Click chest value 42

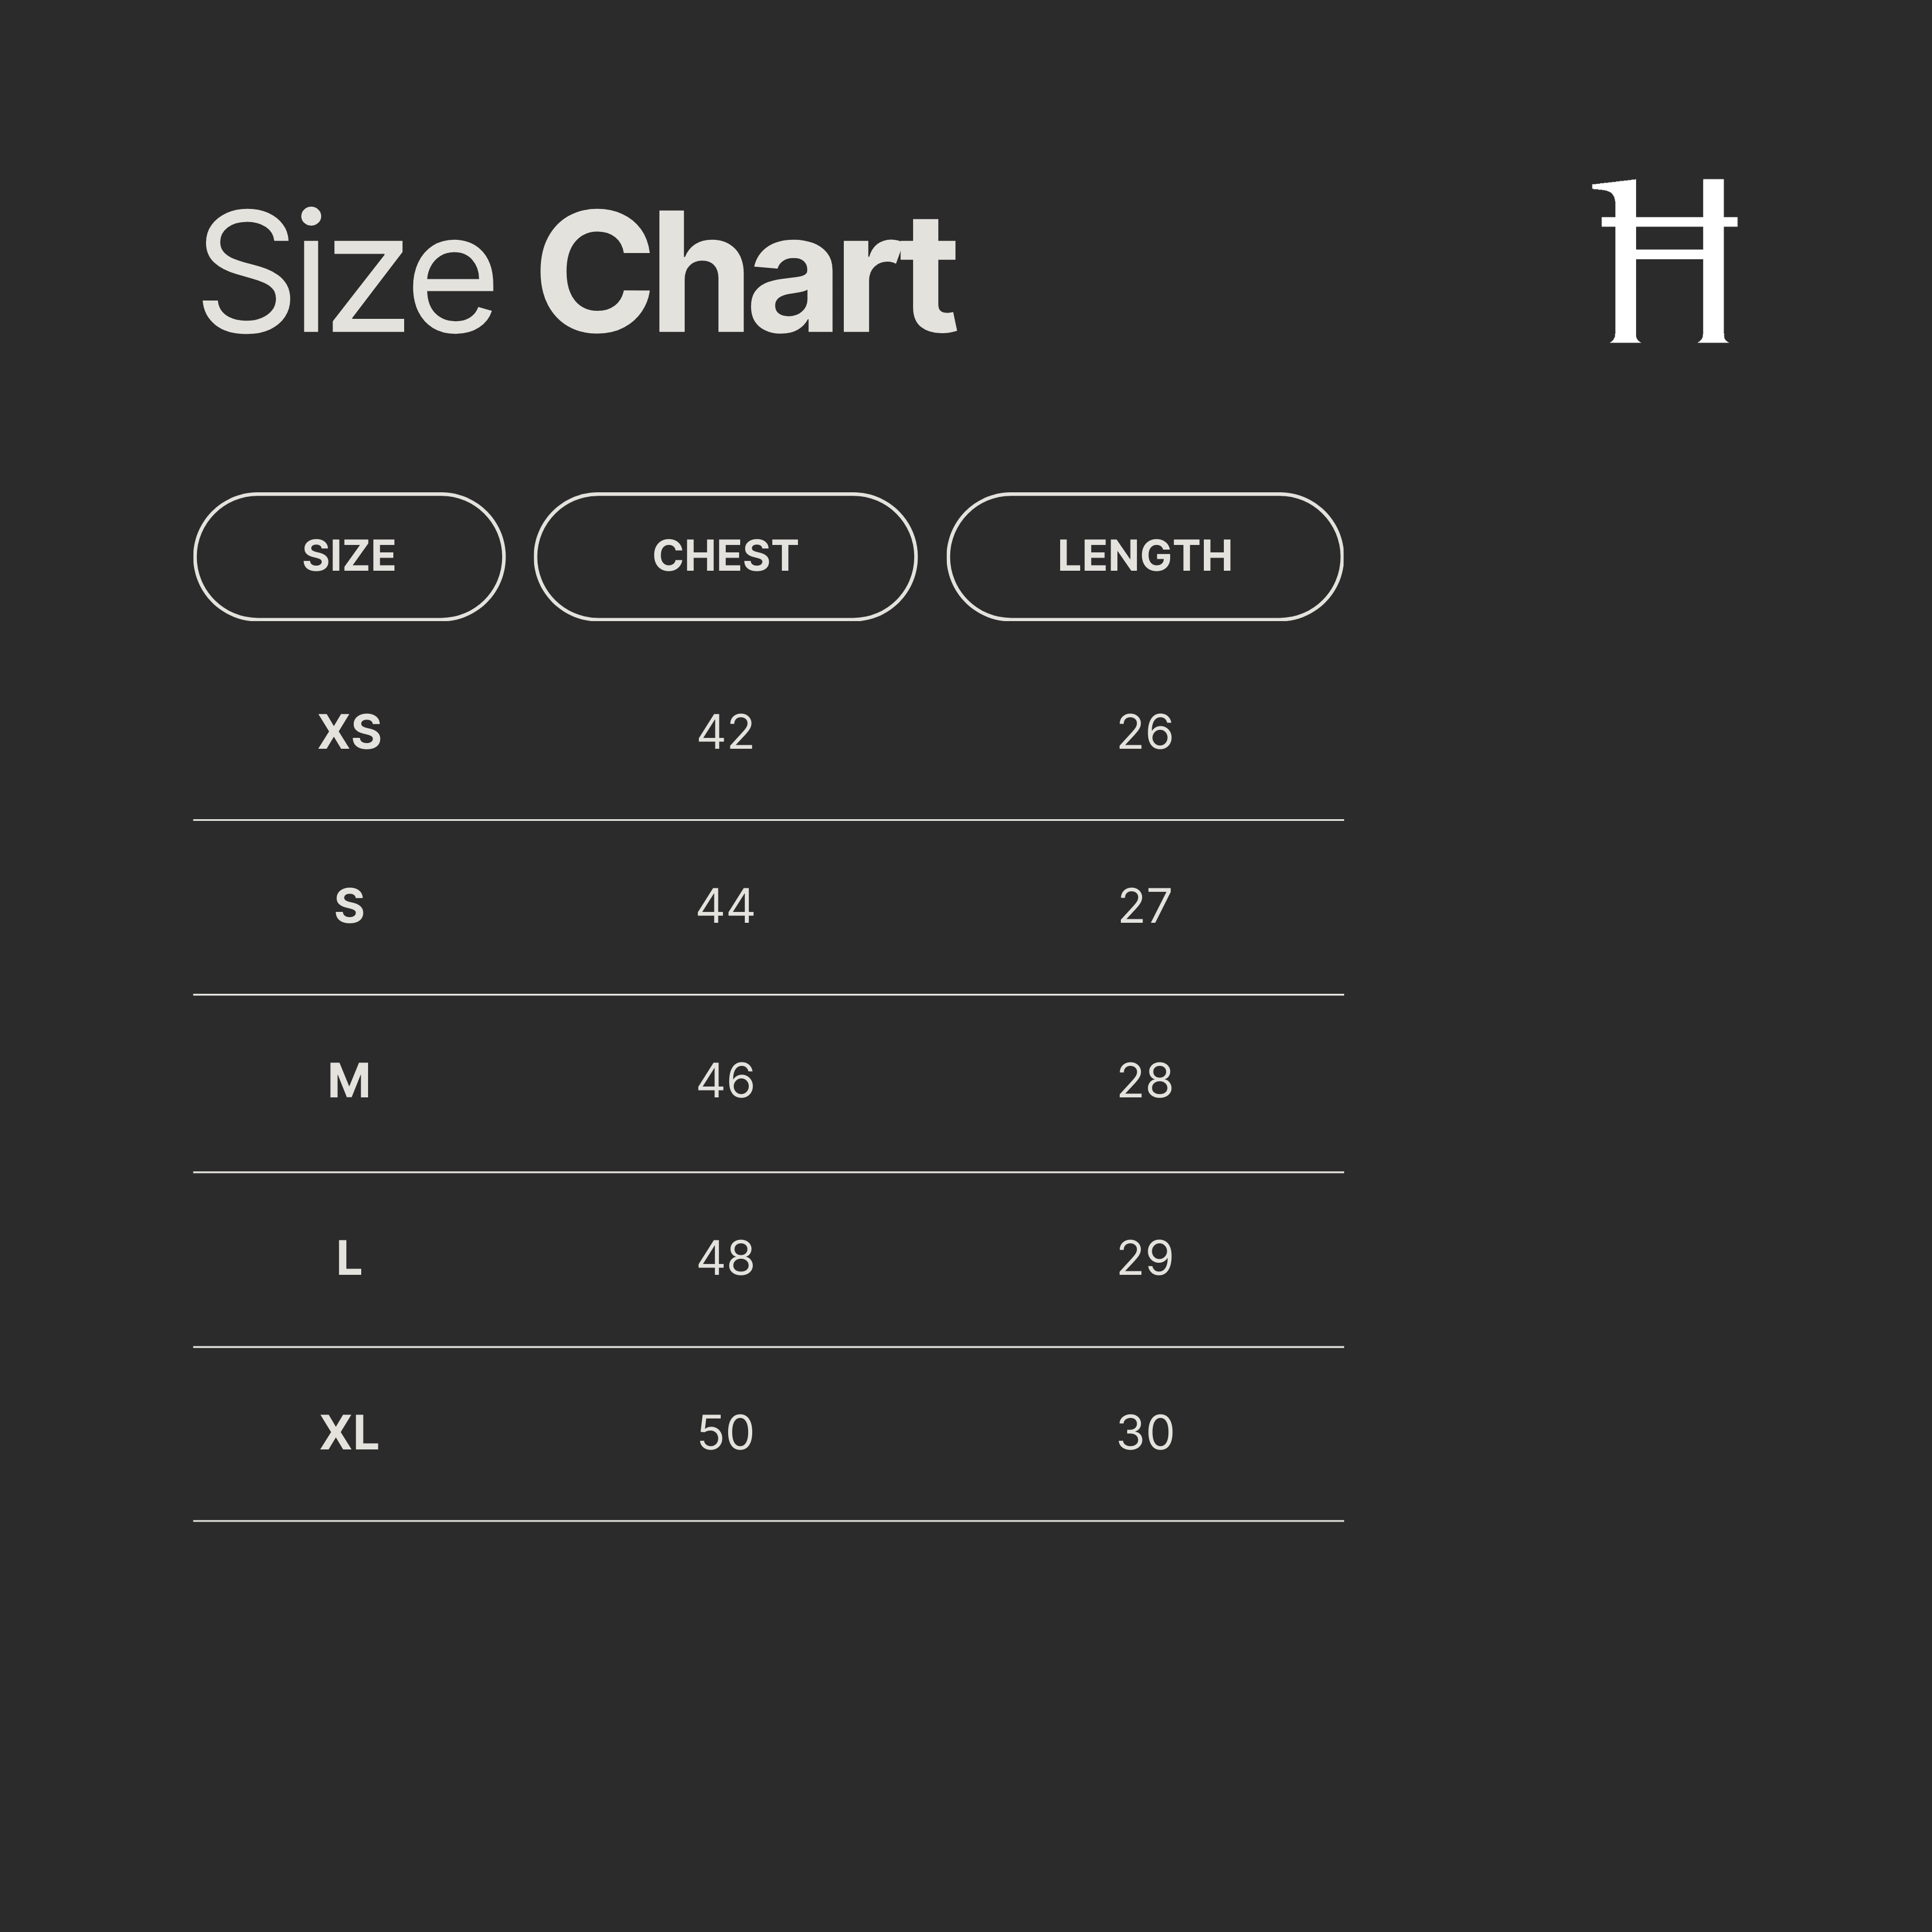725,732
